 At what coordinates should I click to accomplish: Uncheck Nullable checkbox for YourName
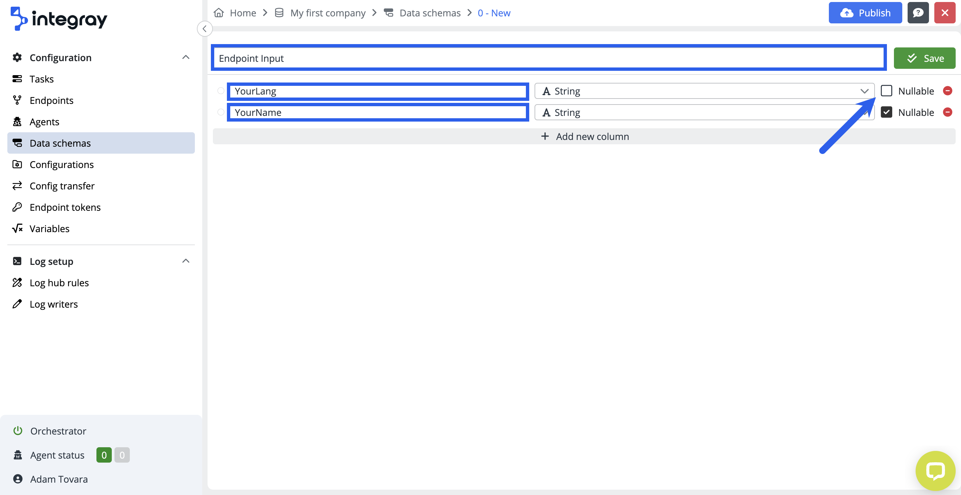(886, 112)
